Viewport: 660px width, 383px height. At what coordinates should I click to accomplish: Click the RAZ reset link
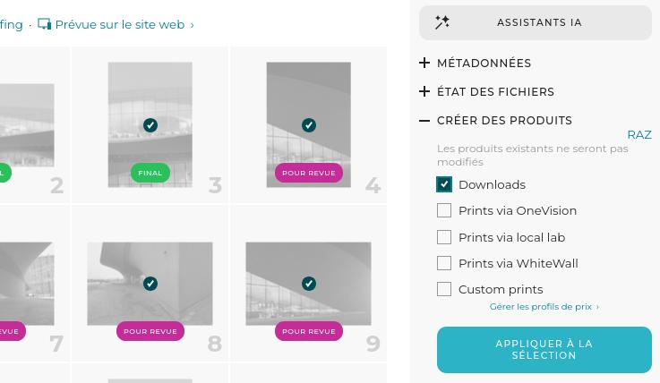(639, 134)
